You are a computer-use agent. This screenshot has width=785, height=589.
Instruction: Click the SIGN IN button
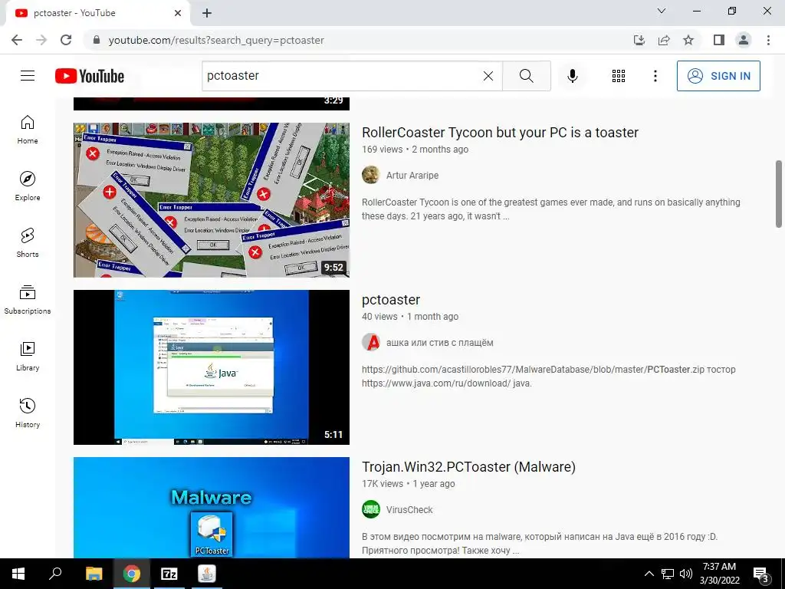(718, 76)
